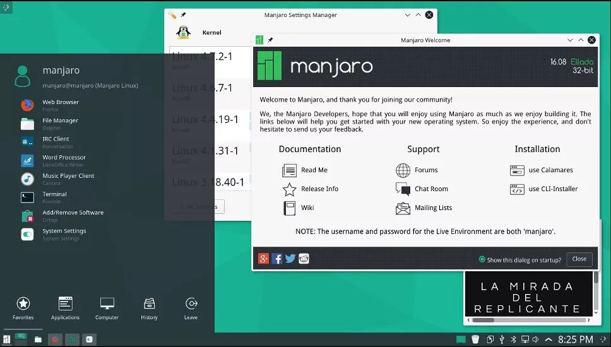Minimize Manjaro Settings Manager with down chevron
611x347 pixels.
tap(407, 15)
